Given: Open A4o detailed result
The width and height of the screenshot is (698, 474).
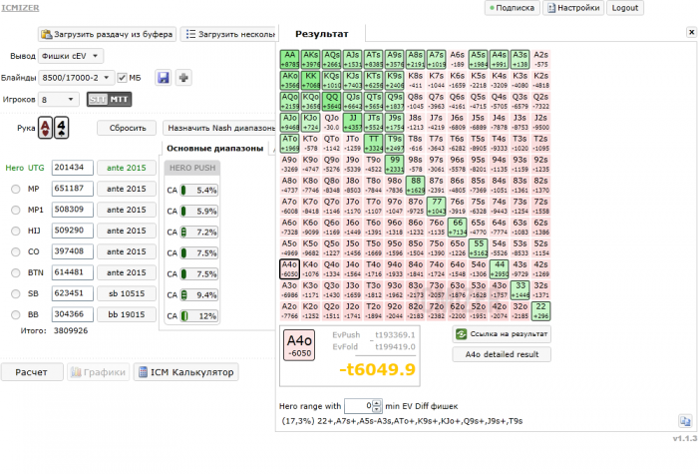Looking at the screenshot, I should (502, 354).
